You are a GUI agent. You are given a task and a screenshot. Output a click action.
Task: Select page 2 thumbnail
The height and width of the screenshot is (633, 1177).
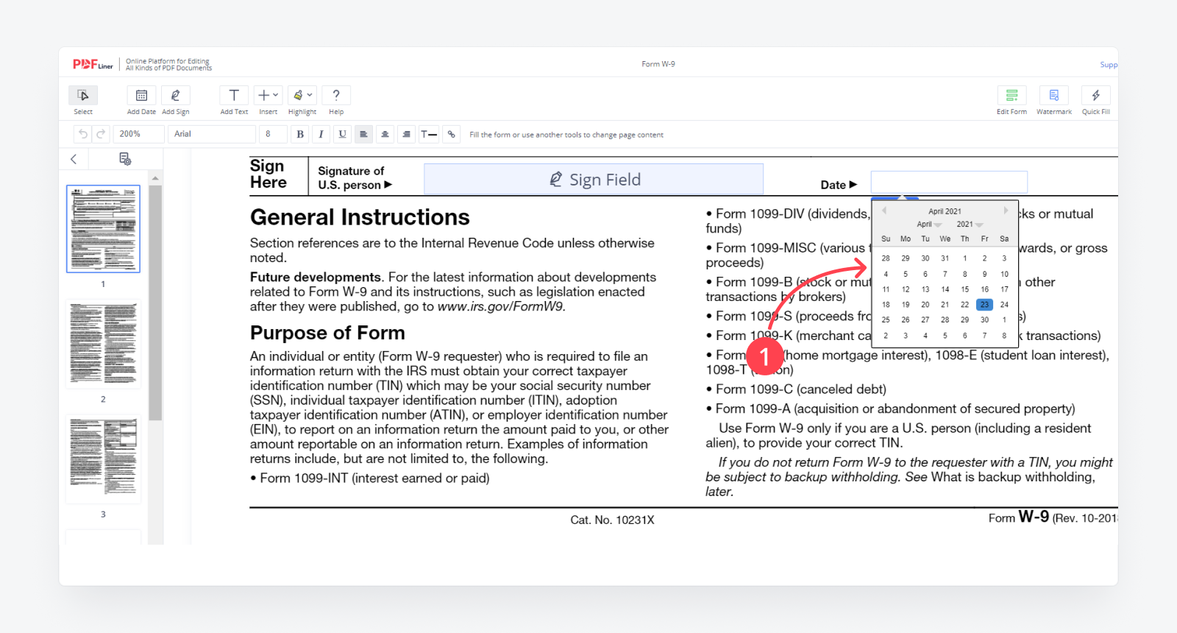click(x=103, y=344)
